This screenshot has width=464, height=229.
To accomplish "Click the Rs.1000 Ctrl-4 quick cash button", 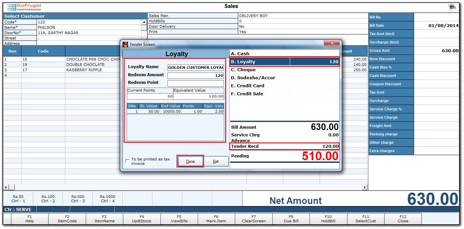I will coord(108,199).
